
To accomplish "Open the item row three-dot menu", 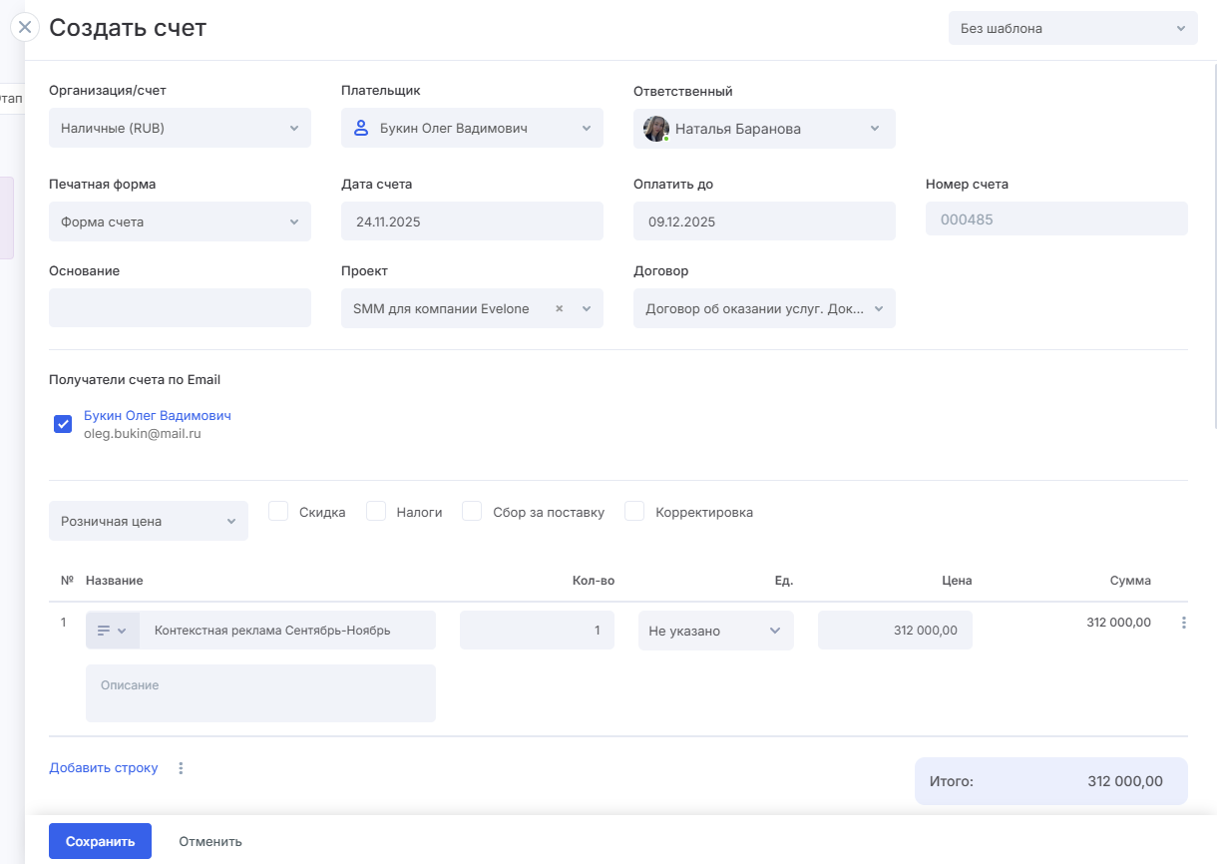I will 1184,623.
